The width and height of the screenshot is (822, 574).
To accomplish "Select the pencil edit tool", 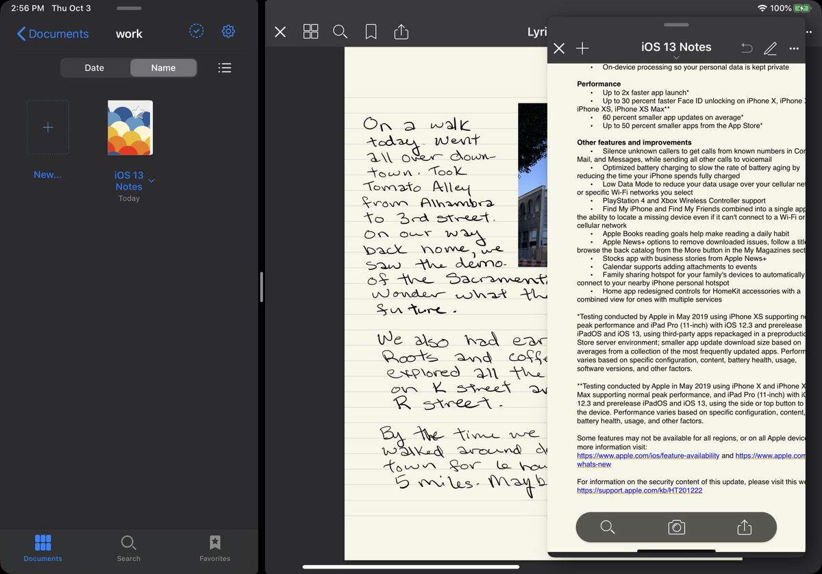I will click(770, 48).
